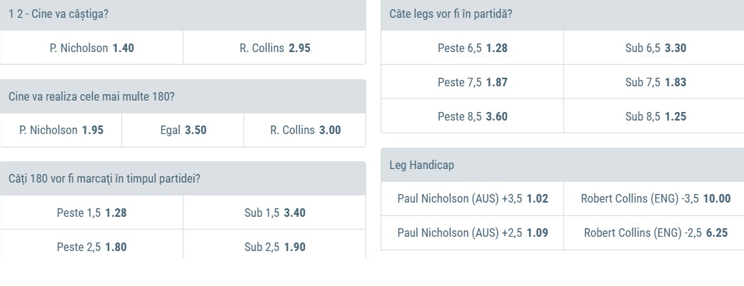
Task: Pick Sub 2,5 odds 1.90
Action: click(x=275, y=247)
